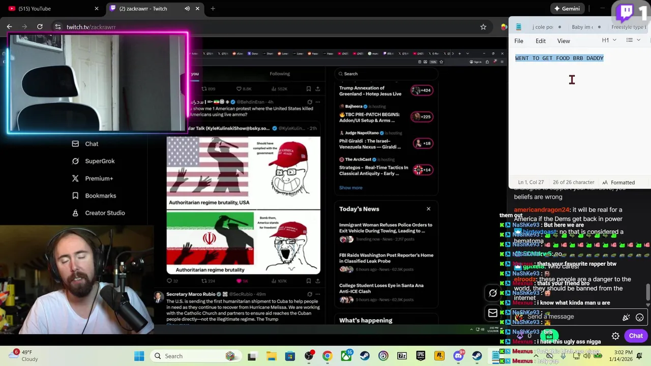
Task: Open the Twitch emote picker smiley
Action: click(640, 317)
